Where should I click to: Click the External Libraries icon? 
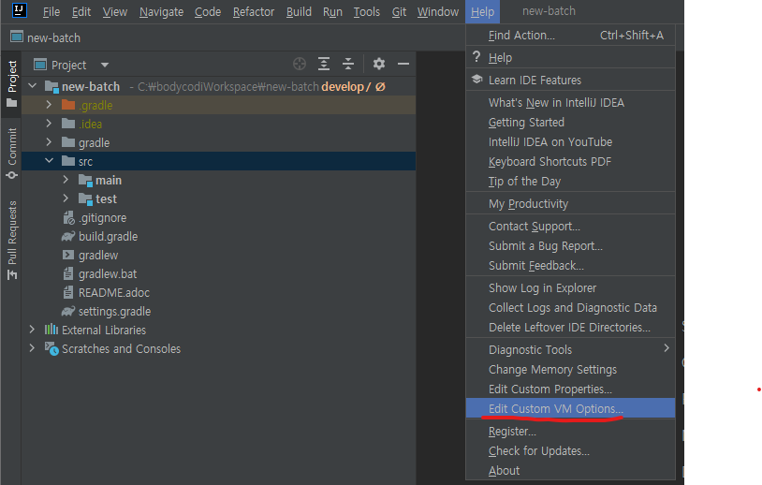[51, 330]
